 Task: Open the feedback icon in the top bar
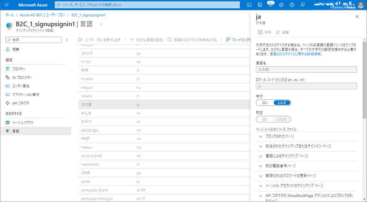click(302, 5)
